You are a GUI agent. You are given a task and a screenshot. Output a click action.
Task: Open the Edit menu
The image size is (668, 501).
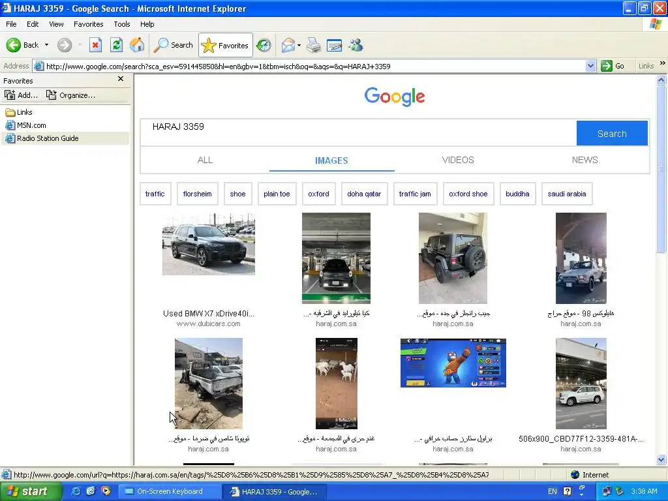click(33, 24)
